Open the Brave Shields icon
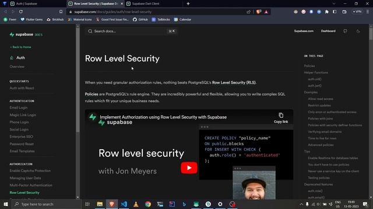This screenshot has height=209, width=373. pyautogui.click(x=259, y=12)
